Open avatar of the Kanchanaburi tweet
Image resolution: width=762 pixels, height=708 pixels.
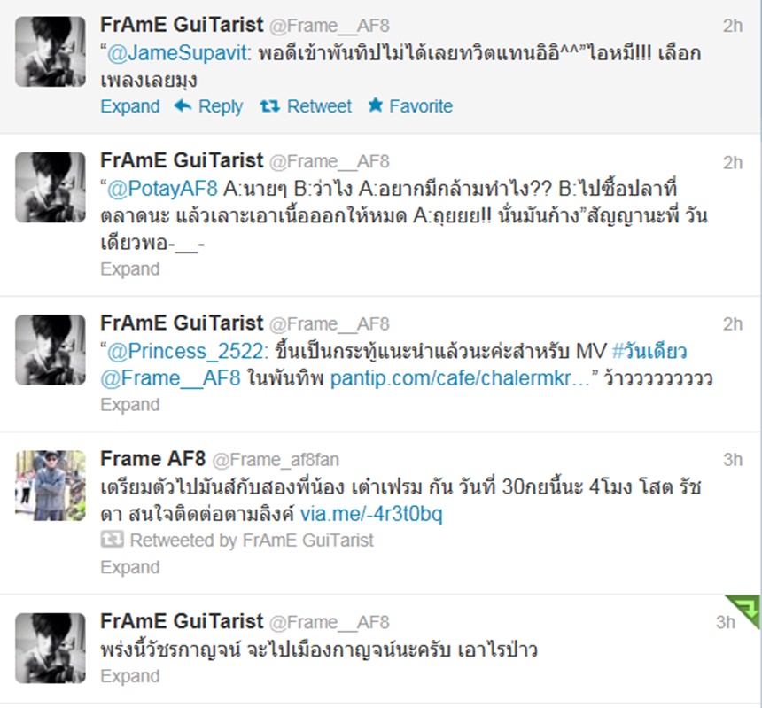tap(51, 649)
